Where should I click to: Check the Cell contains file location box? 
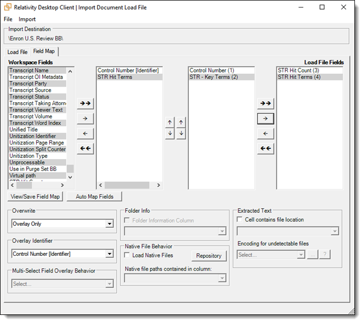tap(240, 219)
